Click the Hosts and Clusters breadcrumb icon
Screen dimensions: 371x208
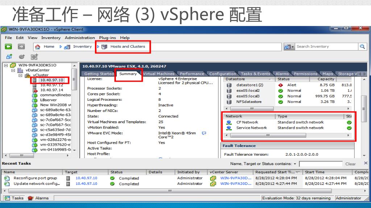pyautogui.click(x=104, y=47)
